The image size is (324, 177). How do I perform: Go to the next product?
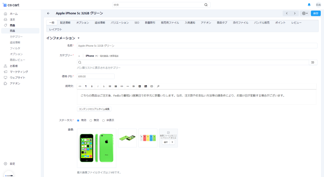295,13
